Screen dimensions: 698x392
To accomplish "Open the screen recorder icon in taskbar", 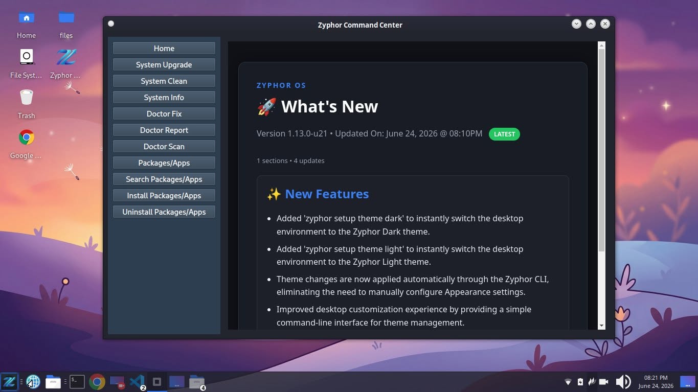I will pyautogui.click(x=117, y=382).
